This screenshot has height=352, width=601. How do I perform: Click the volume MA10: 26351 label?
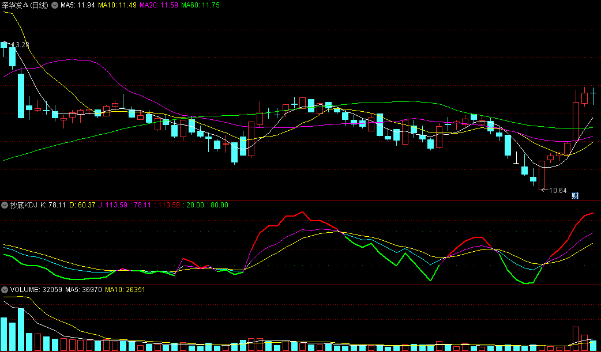point(125,290)
